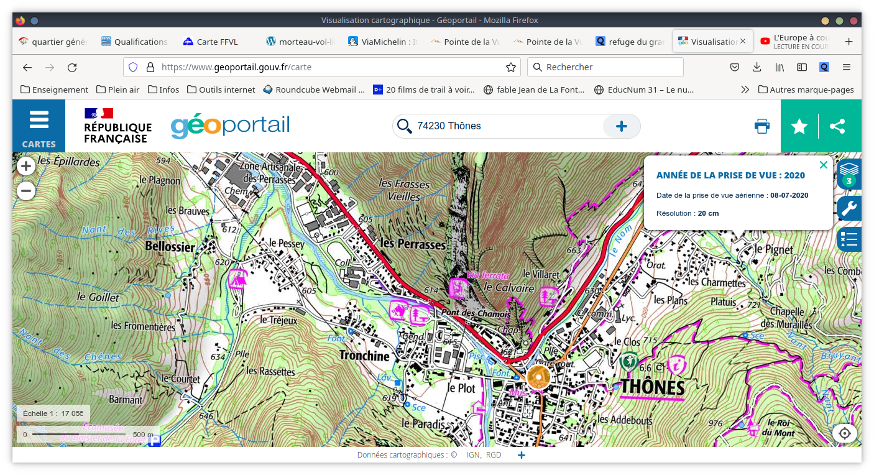Switch to the Carte FFVL tab
This screenshot has height=475, width=874.
(210, 42)
